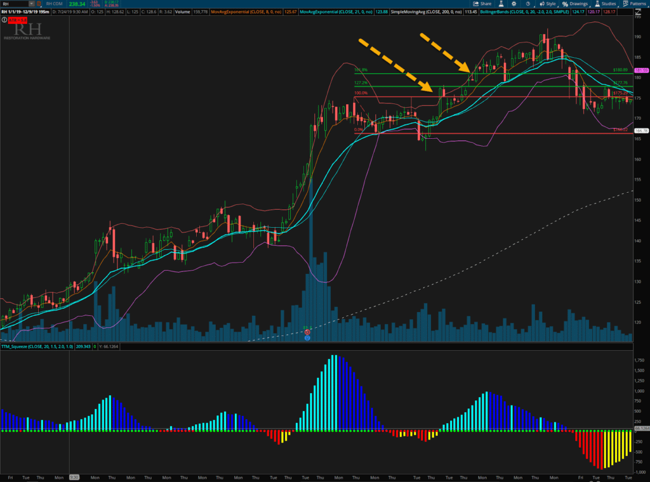Click the ATR warning info icon
Viewport: 650px width, 482px height.
4,20
